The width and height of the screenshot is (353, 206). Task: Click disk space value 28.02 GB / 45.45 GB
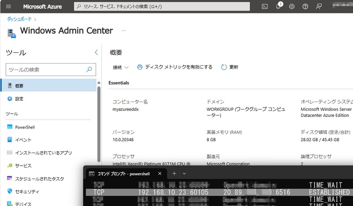point(320,140)
